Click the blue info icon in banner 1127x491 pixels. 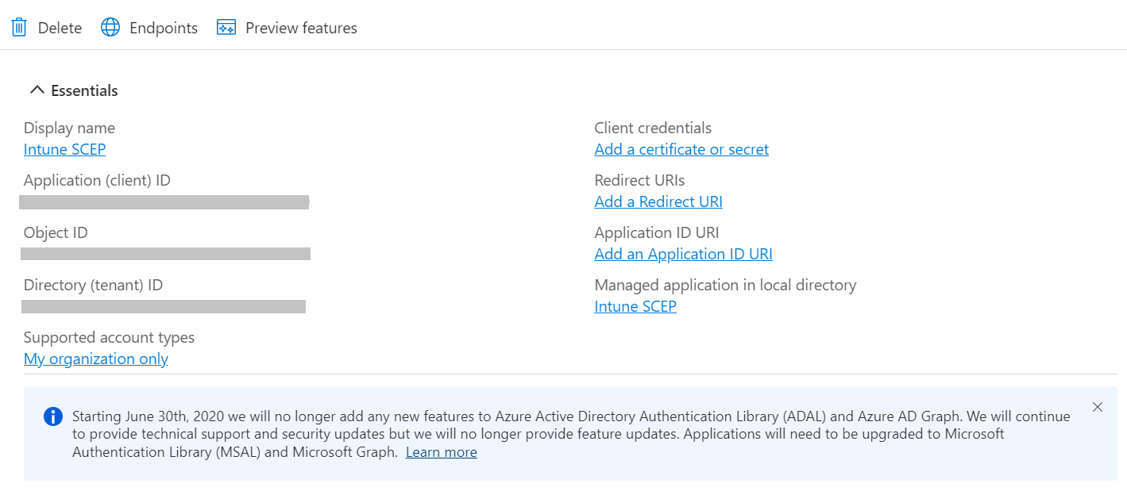tap(53, 416)
